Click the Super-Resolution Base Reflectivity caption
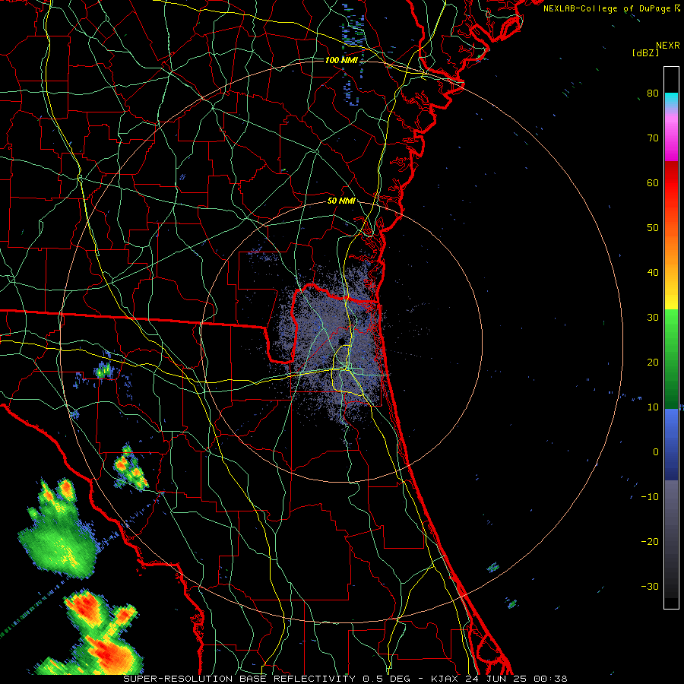Image resolution: width=684 pixels, height=684 pixels. click(345, 679)
